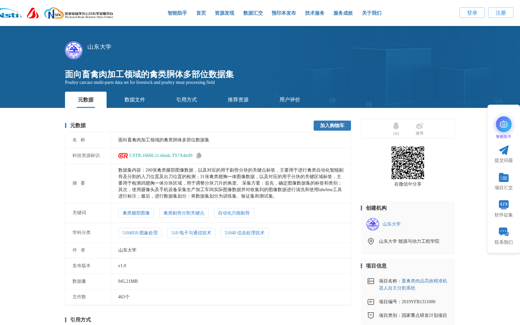Open 项目汇交 list icon
Screen dimensions: 520x325
pyautogui.click(x=503, y=177)
